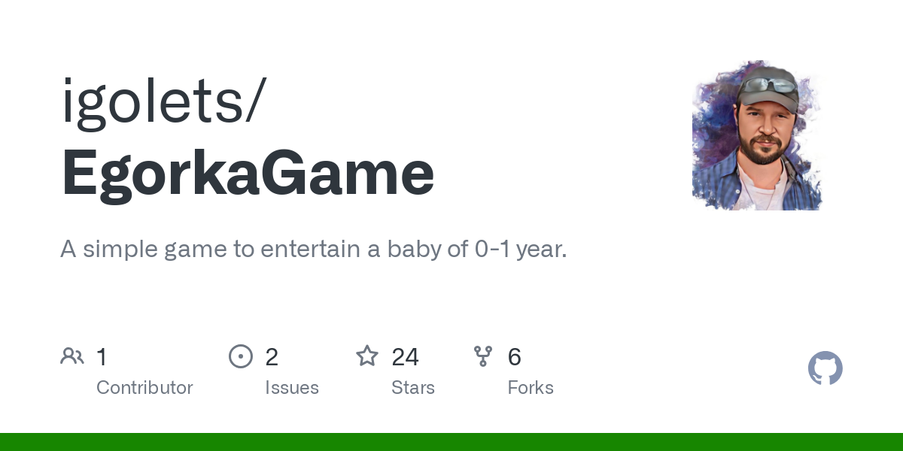Select the 'Contributor' label
The height and width of the screenshot is (451, 903).
pyautogui.click(x=144, y=388)
